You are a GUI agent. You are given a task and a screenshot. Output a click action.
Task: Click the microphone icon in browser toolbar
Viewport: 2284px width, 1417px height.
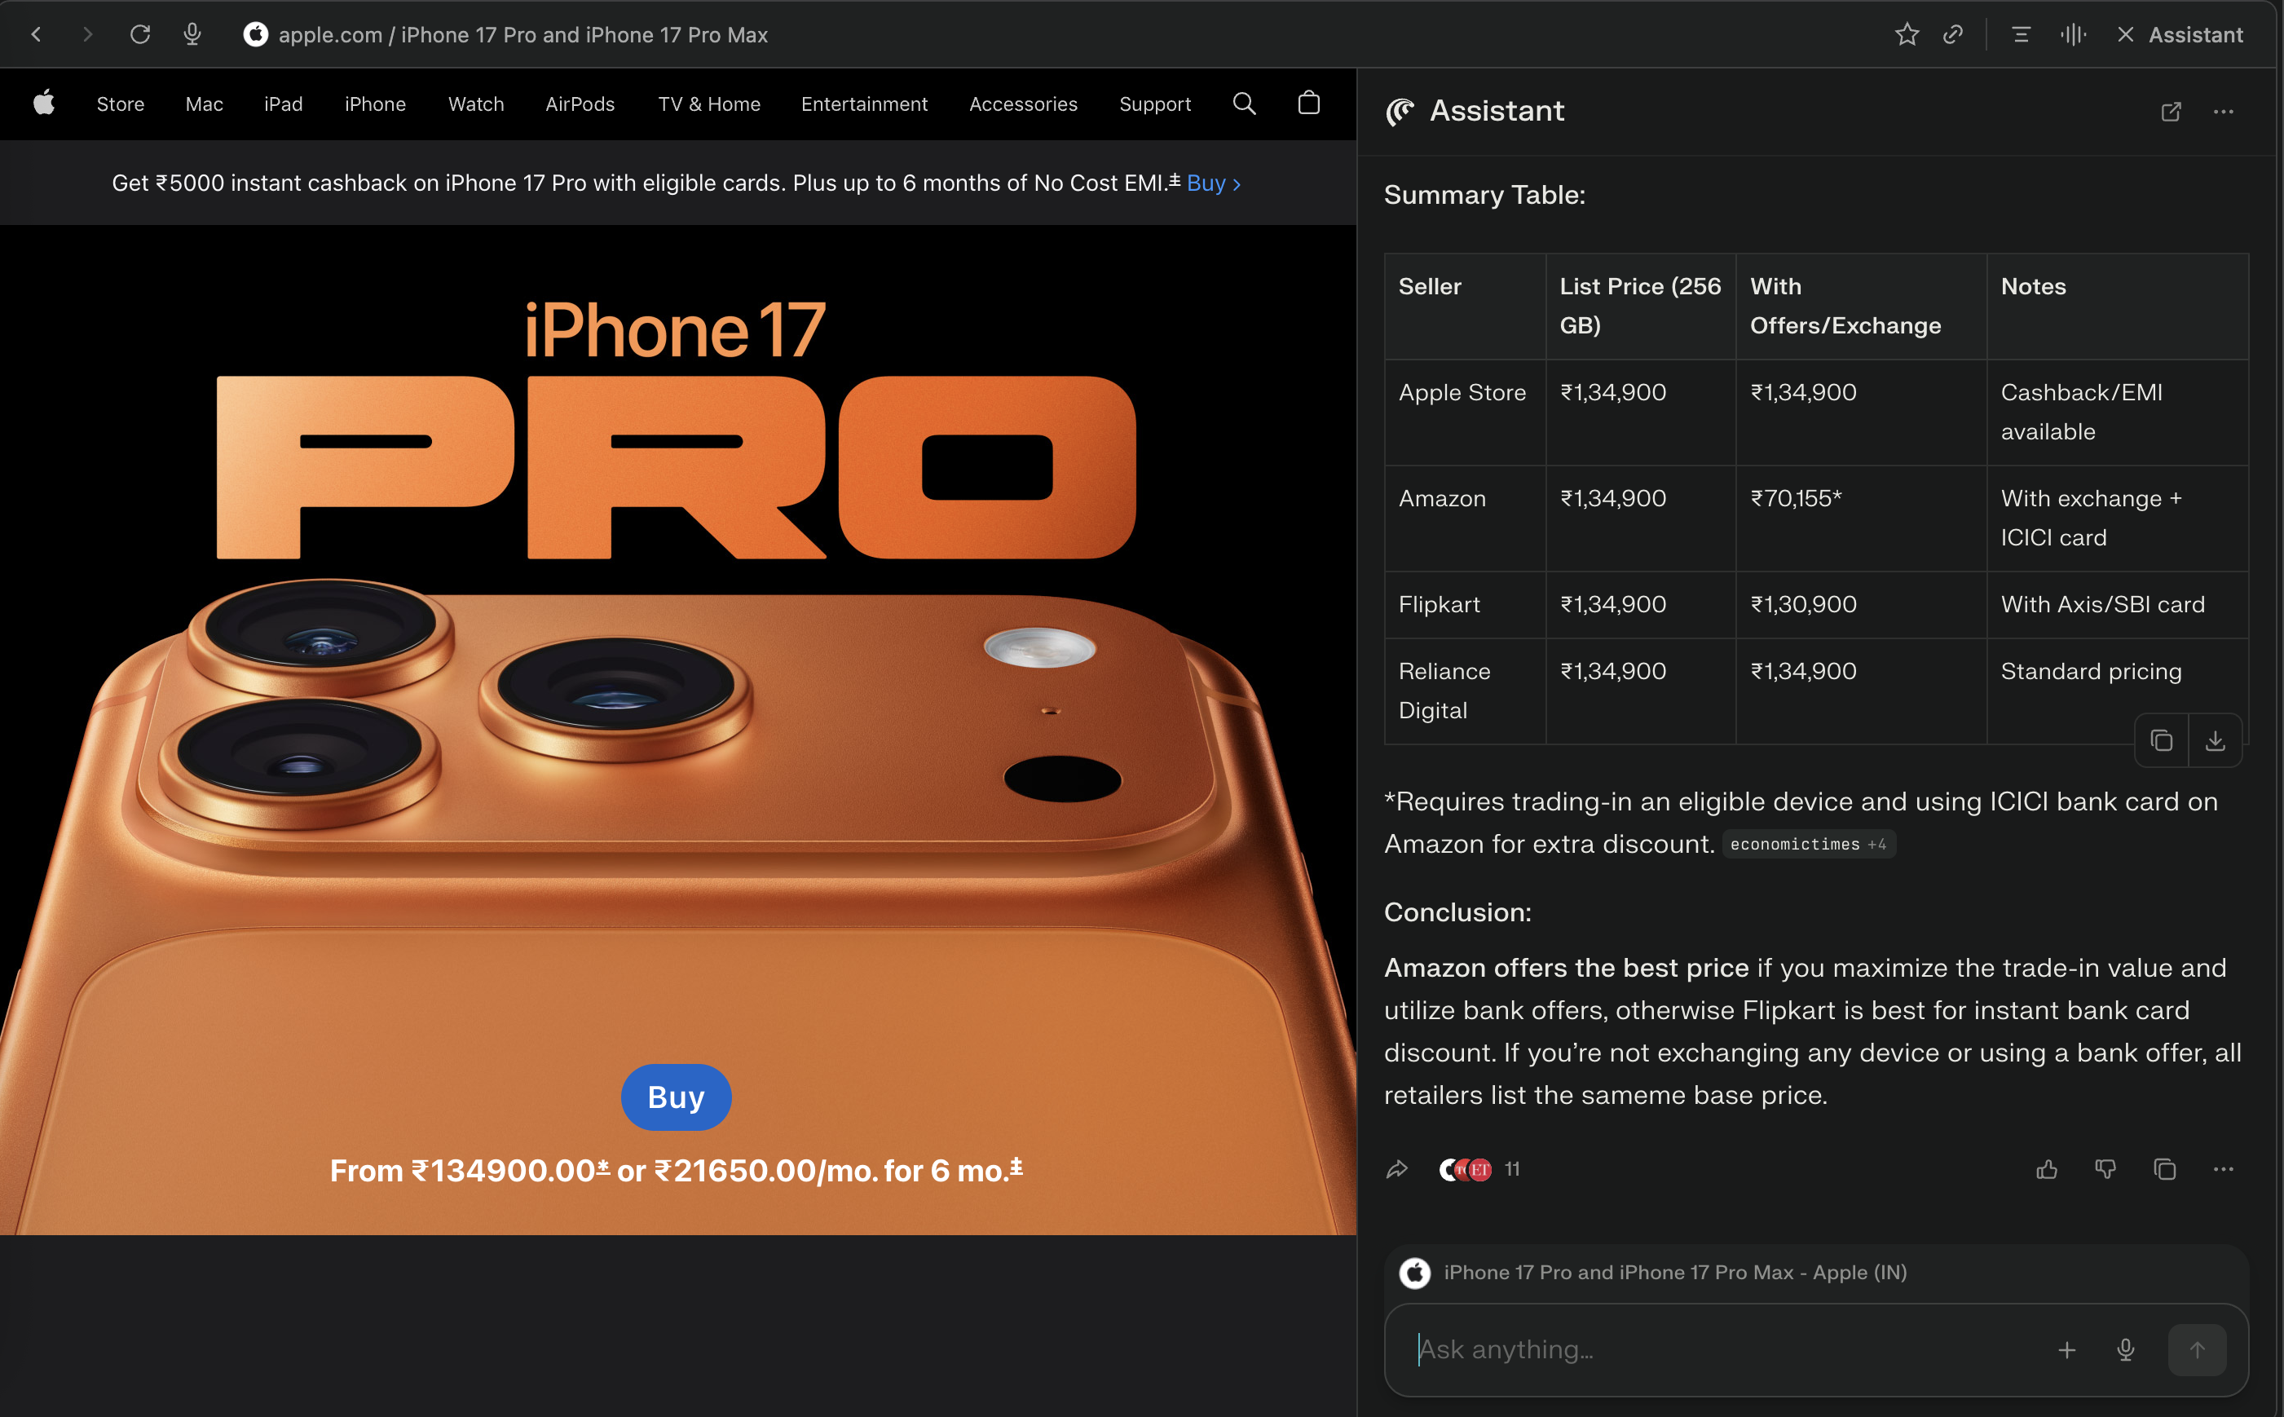pos(192,35)
